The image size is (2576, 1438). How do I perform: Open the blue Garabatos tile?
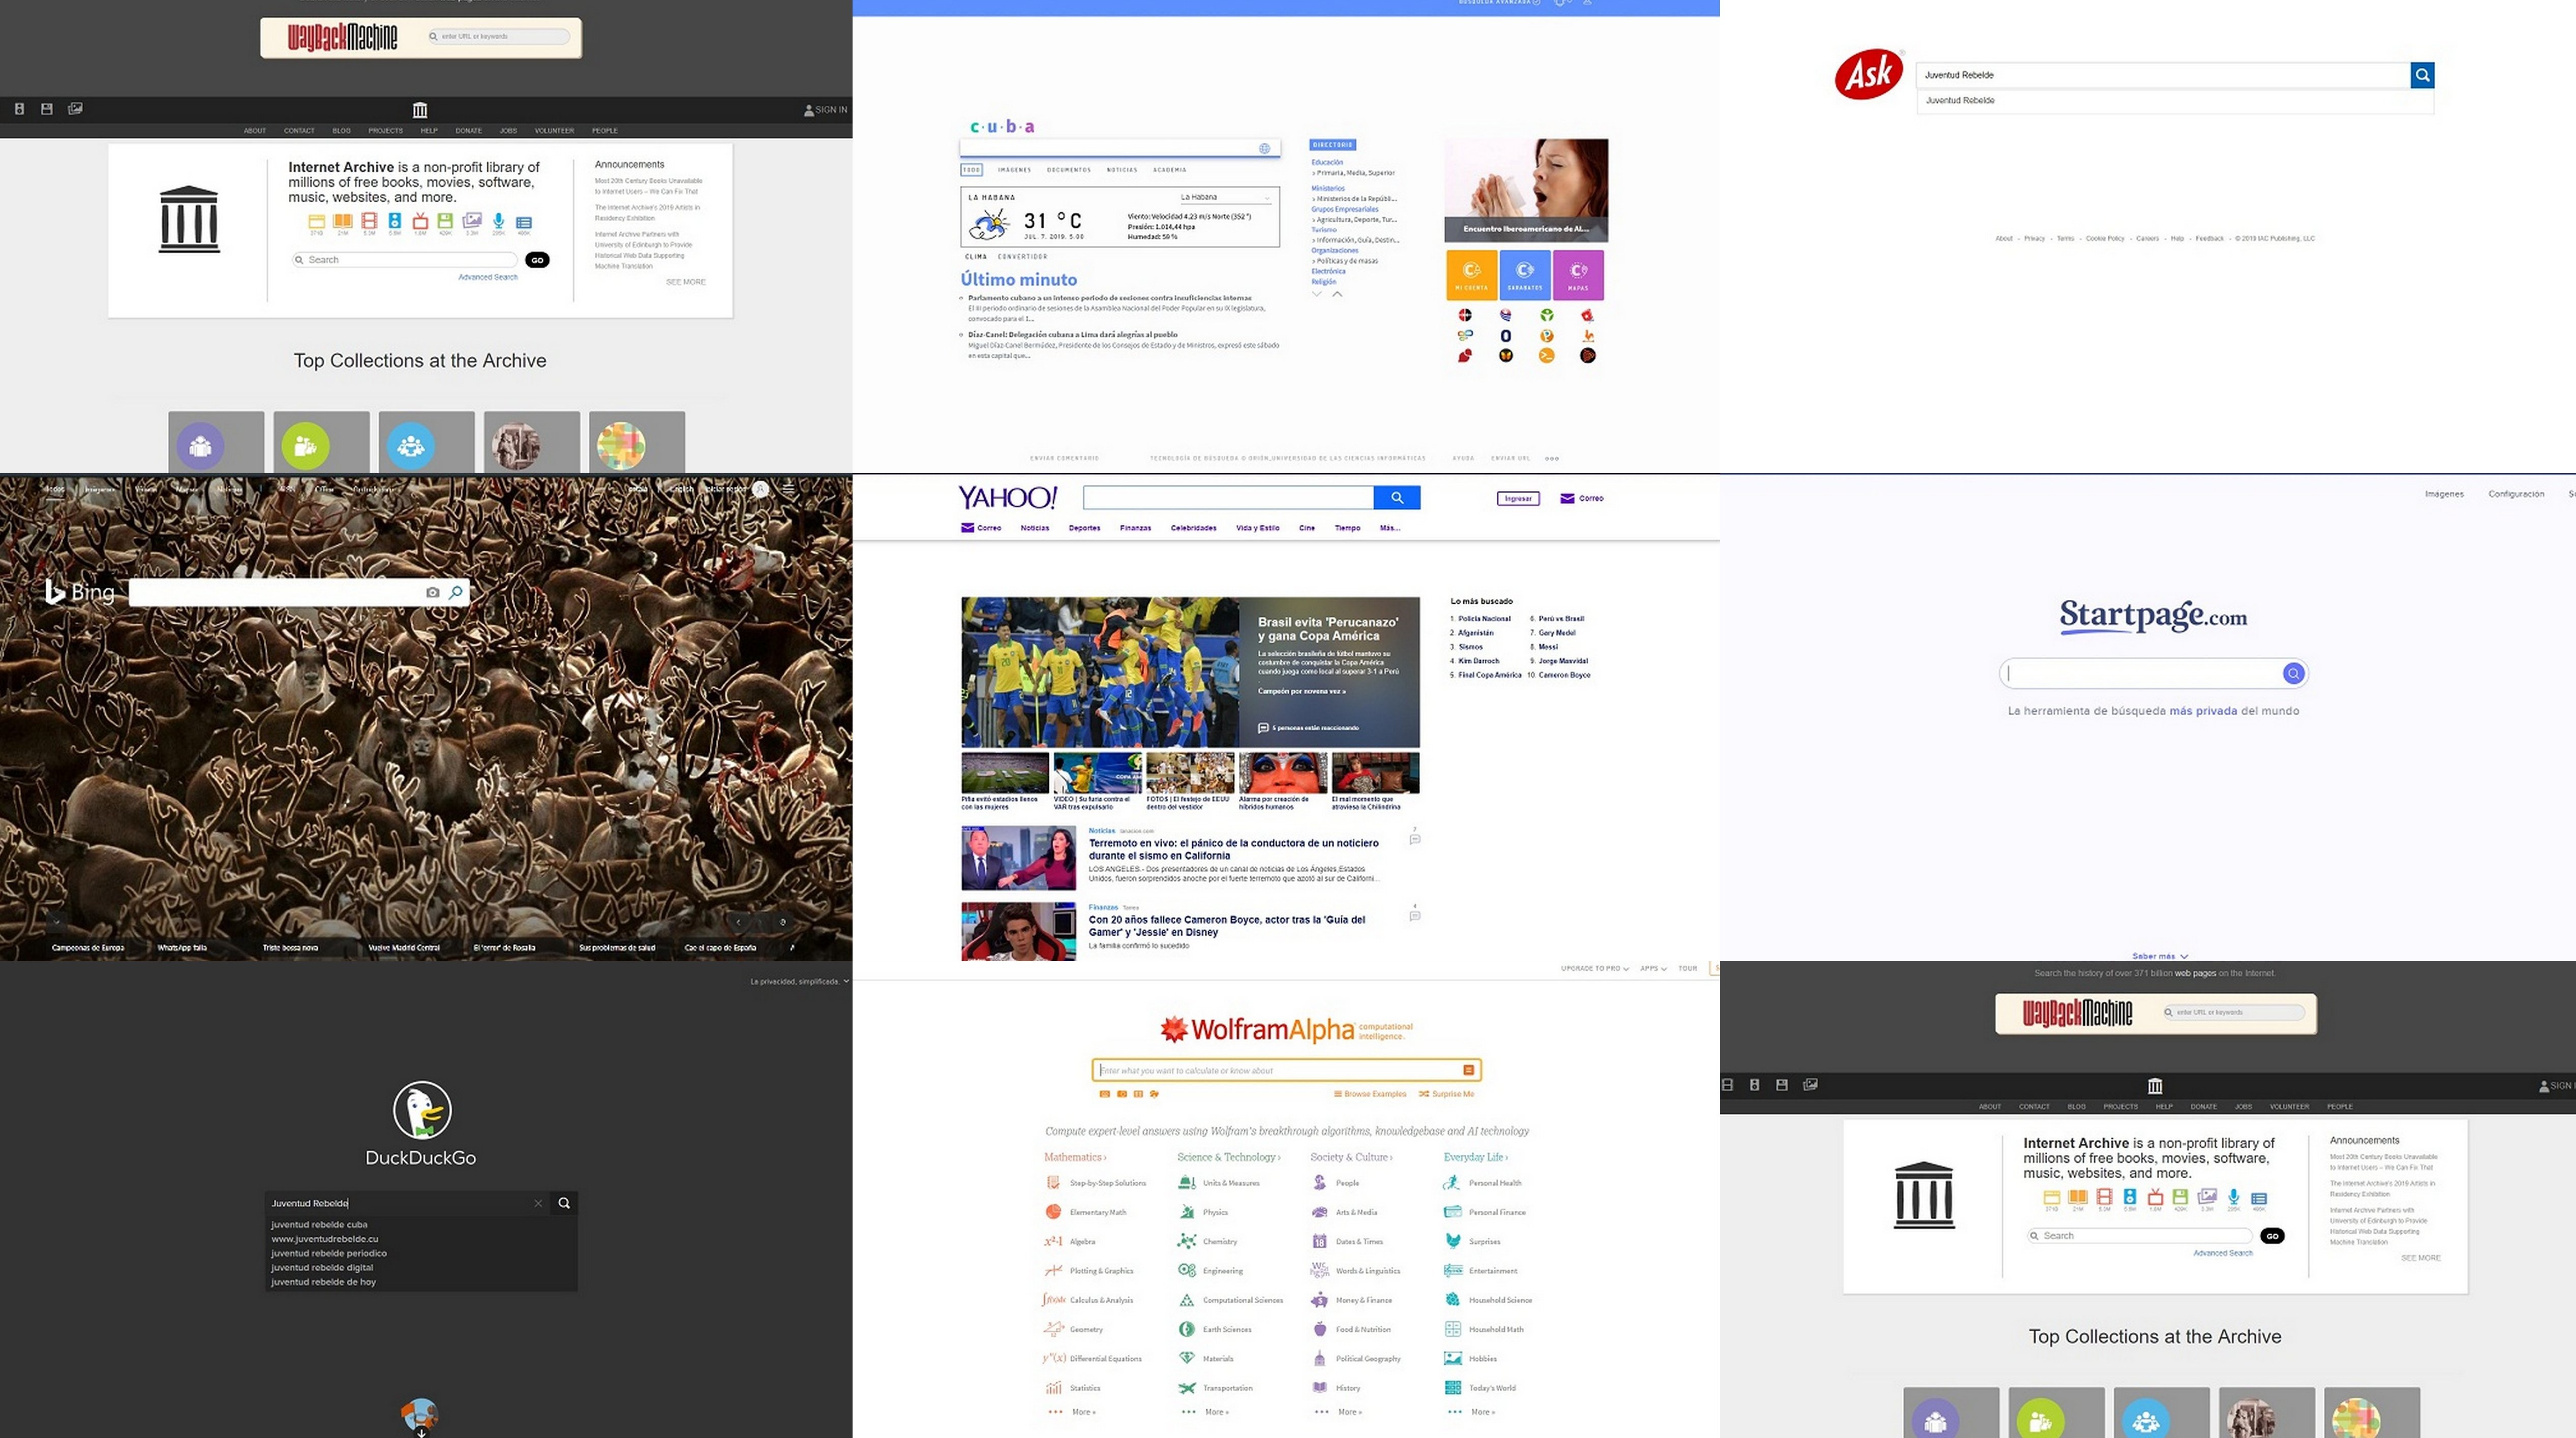tap(1524, 275)
